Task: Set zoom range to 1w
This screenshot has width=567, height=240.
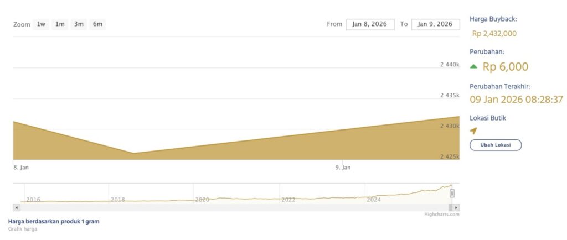Action: (41, 24)
